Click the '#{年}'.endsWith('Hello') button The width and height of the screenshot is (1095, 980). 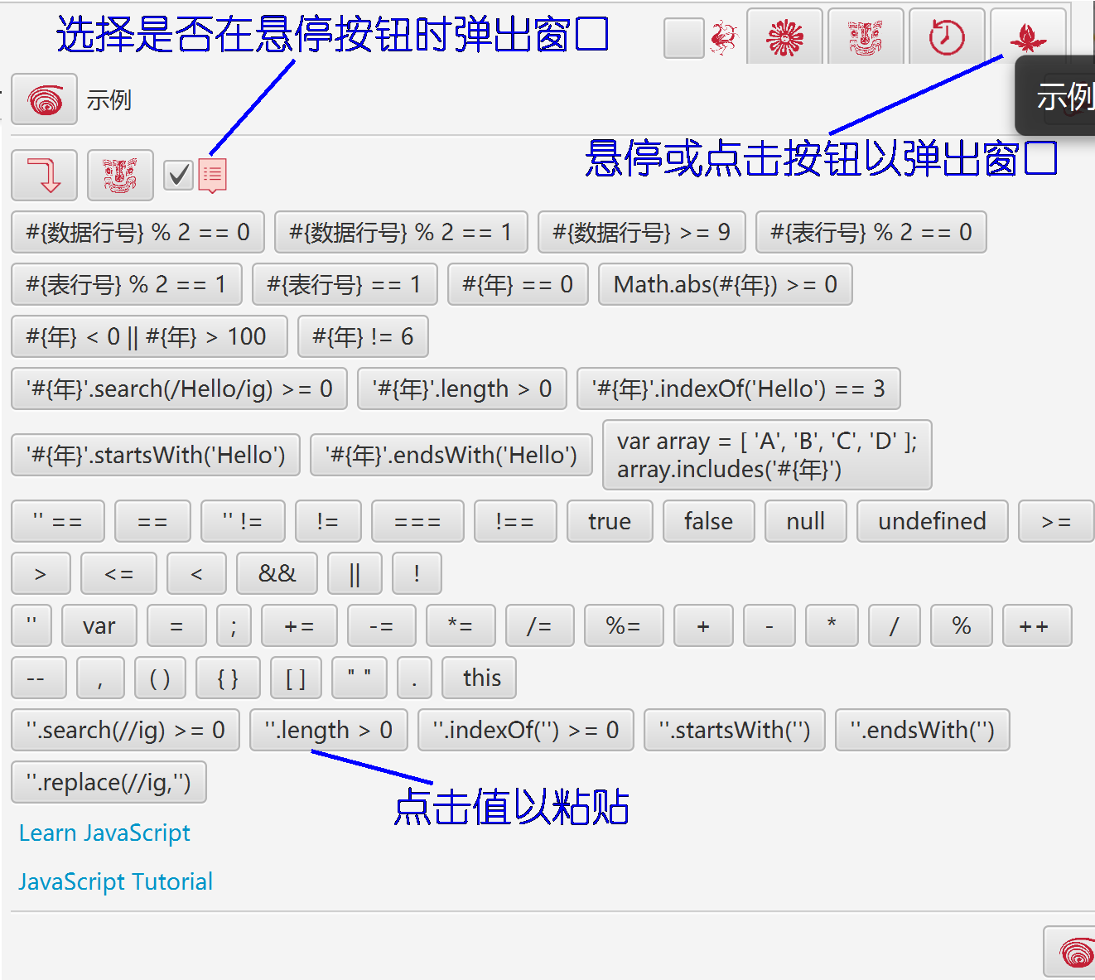[x=451, y=455]
